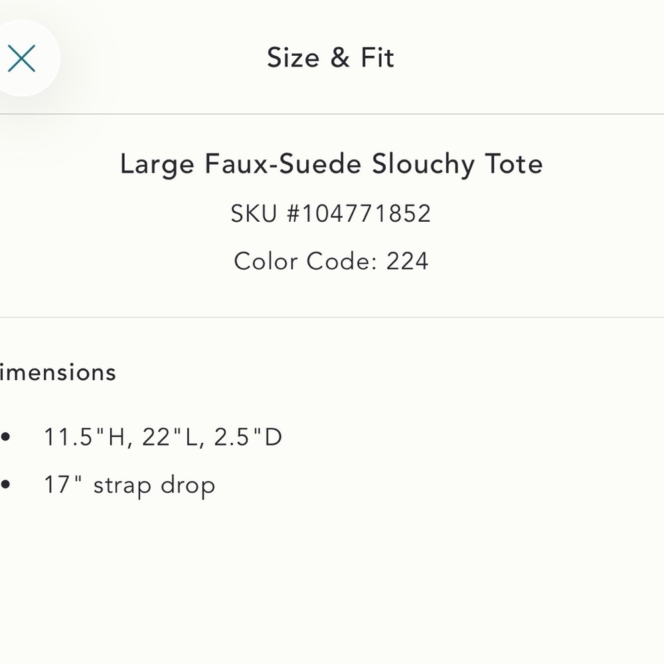Screen dimensions: 664x664
Task: Click the 2.5"D depth value
Action: (x=248, y=437)
